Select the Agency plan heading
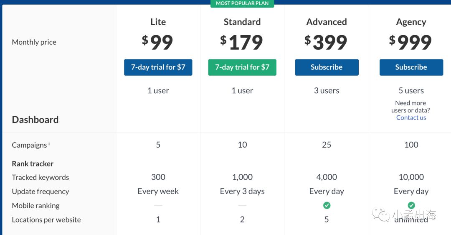The height and width of the screenshot is (235, 451). 411,22
